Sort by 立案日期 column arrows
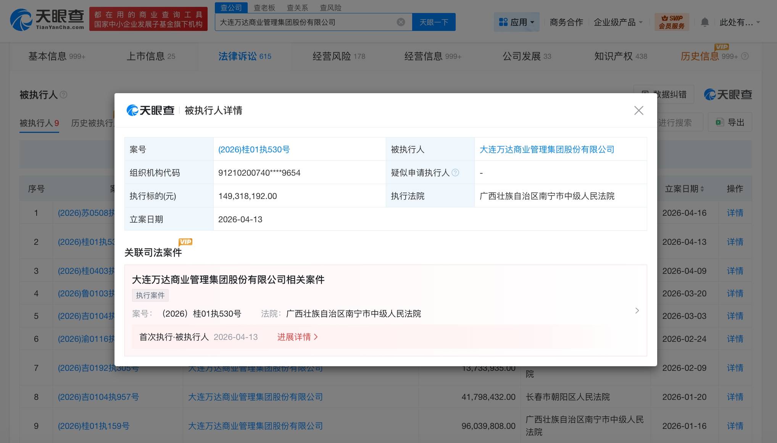Viewport: 777px width, 443px height. tap(702, 189)
